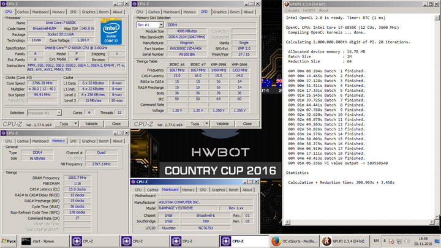
Task: Click Close button in the SPD tab window
Action: tap(247, 124)
